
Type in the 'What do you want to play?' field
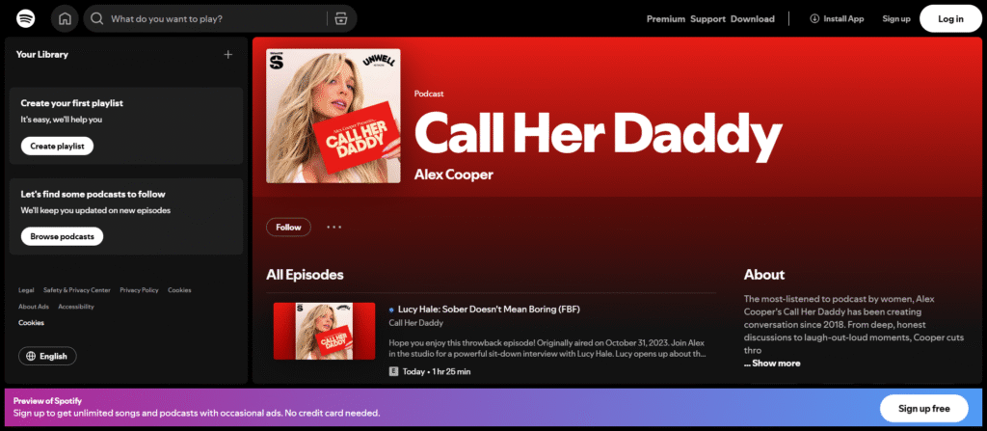[x=212, y=18]
